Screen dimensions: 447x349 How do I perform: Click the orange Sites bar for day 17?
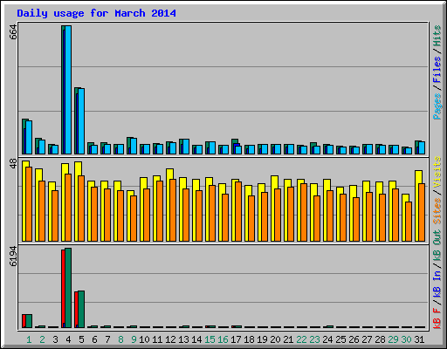tap(238, 211)
